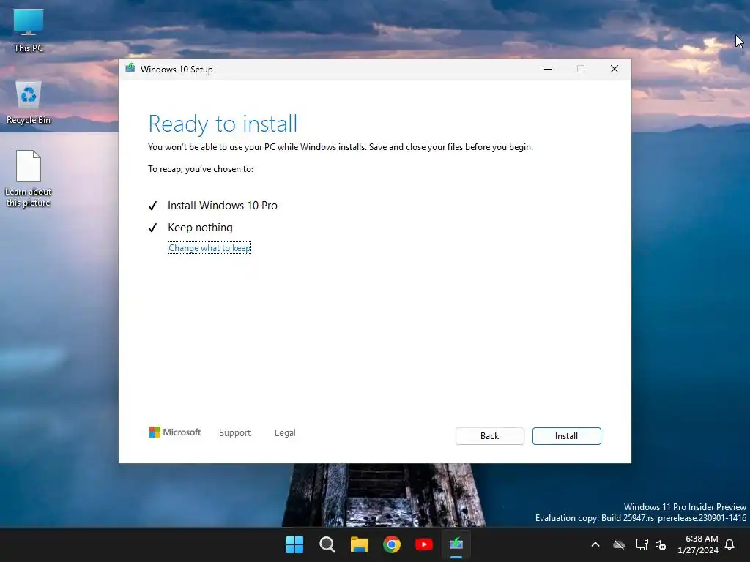Expand hidden system tray icons chevron
This screenshot has width=750, height=562.
[595, 544]
